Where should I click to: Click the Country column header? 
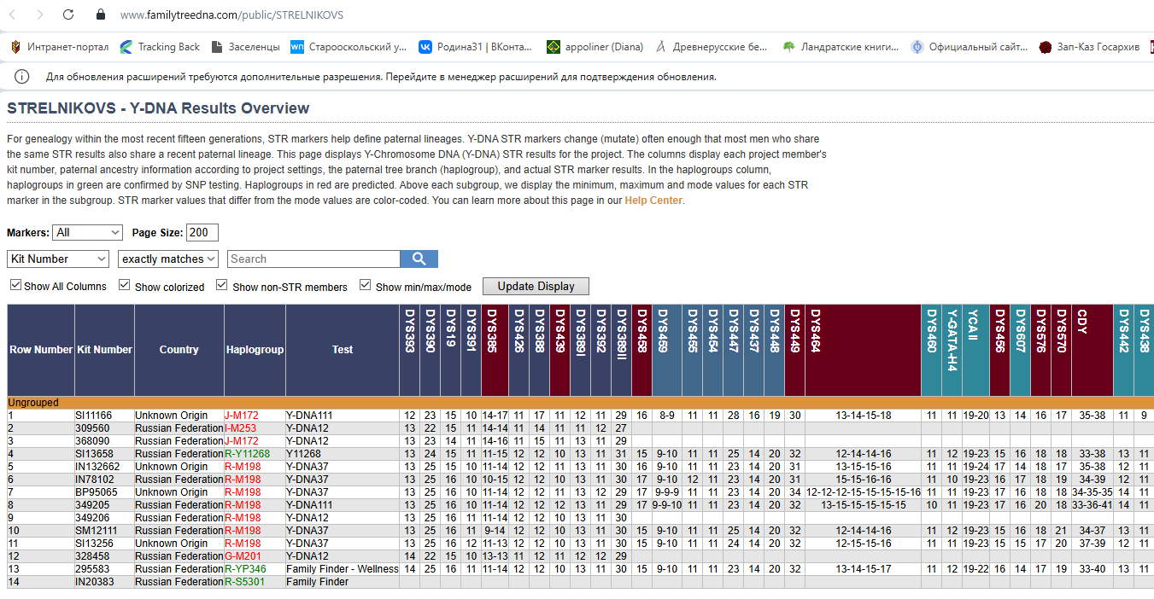pyautogui.click(x=179, y=350)
